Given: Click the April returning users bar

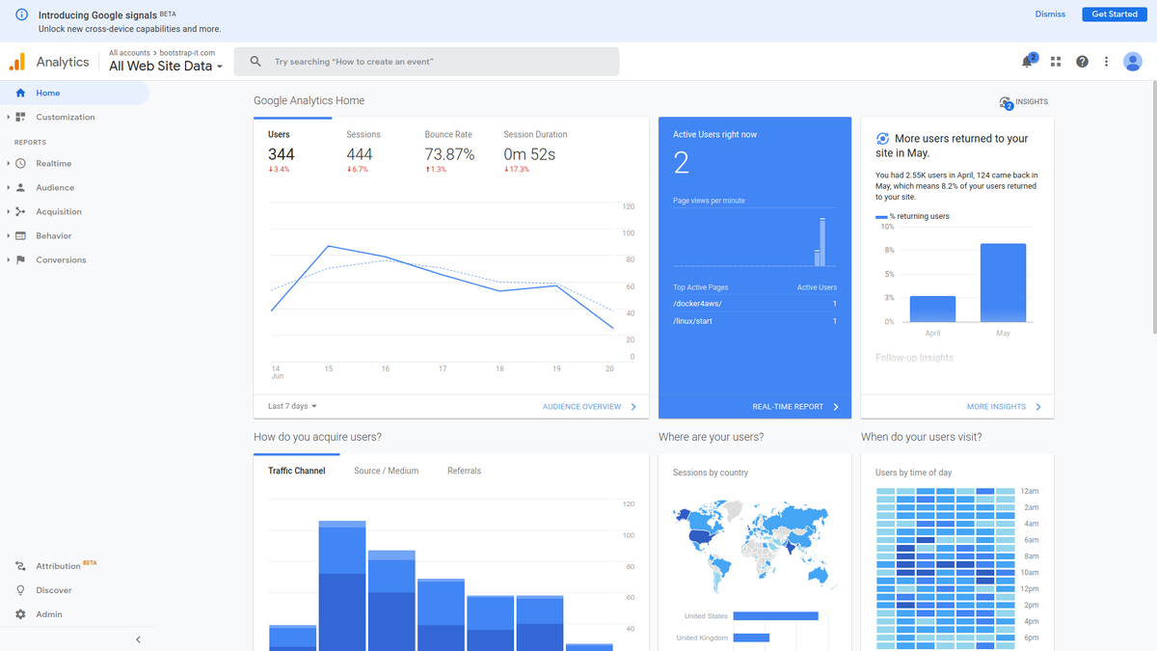Looking at the screenshot, I should click(932, 309).
